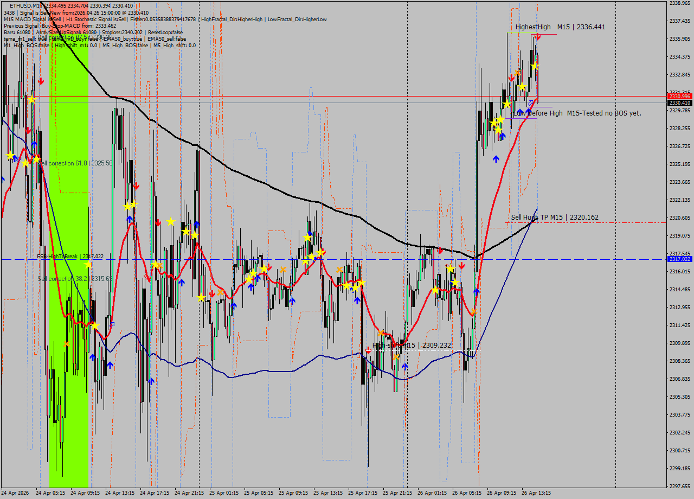Select the blue 2317.022 price tag on axis
This screenshot has width=694, height=499.
(679, 259)
